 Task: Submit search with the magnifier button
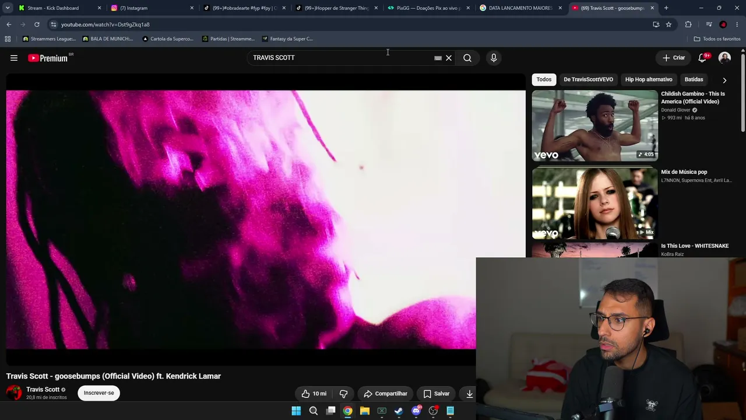tap(467, 58)
